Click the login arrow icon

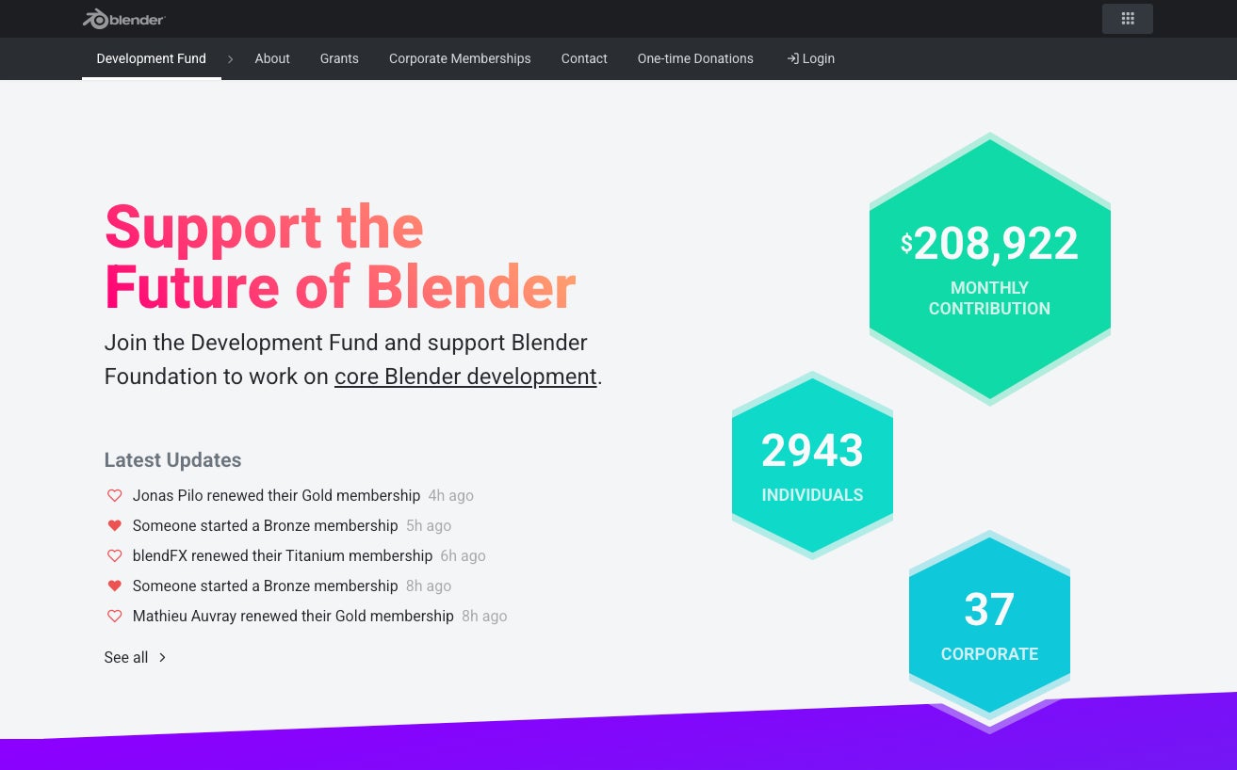pyautogui.click(x=792, y=58)
